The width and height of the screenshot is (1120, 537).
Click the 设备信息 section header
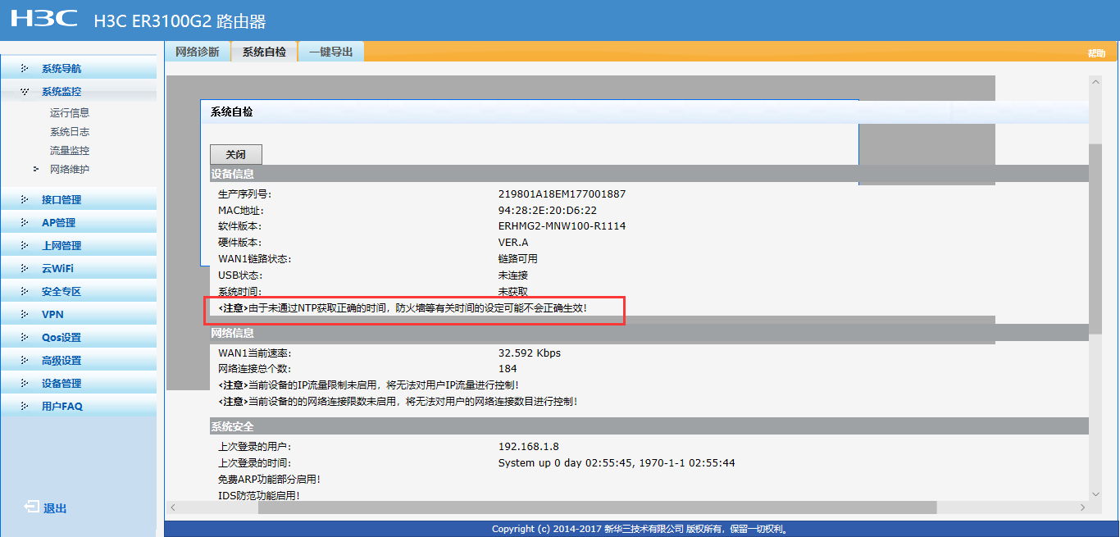pos(232,174)
